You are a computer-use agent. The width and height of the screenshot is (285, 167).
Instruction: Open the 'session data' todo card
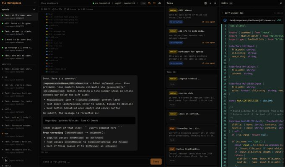192,99
